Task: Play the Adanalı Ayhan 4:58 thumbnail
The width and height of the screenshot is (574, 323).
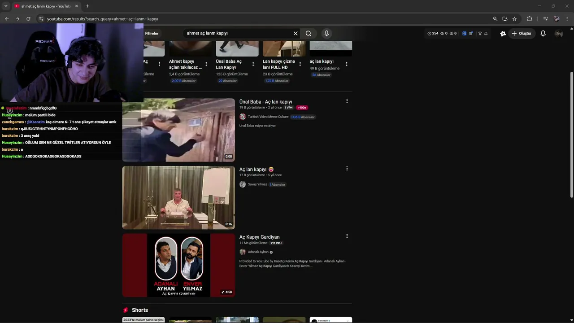Action: point(178,265)
